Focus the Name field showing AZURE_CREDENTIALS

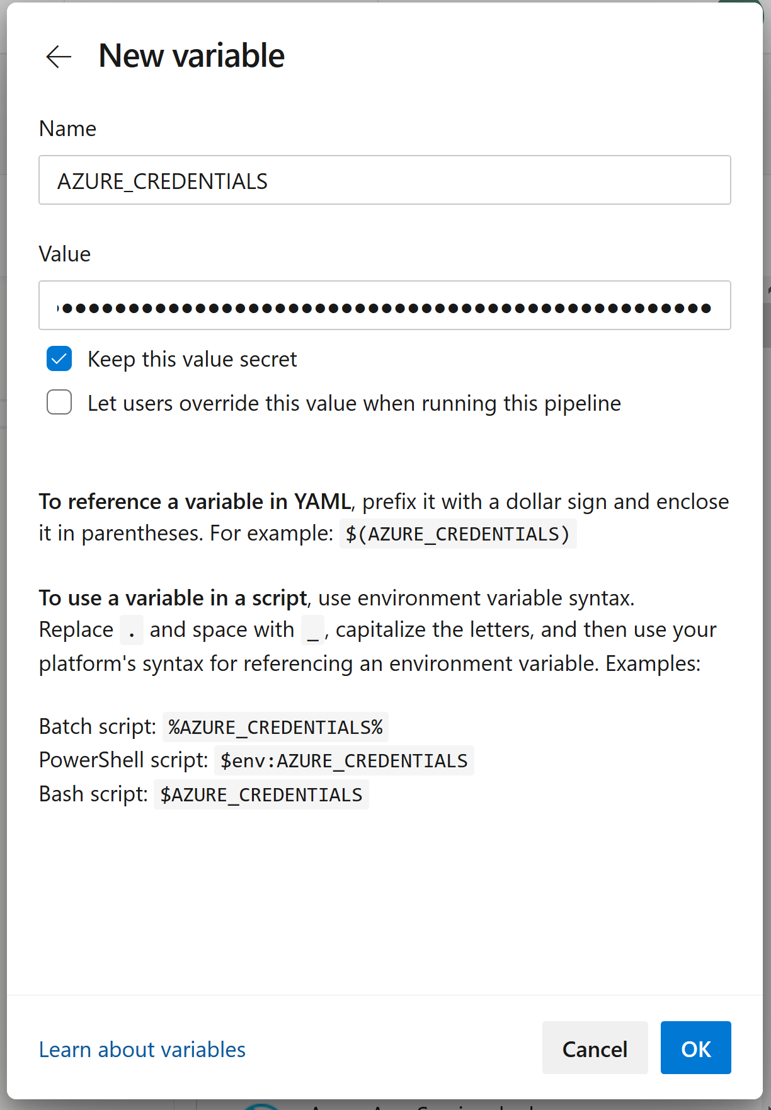click(x=384, y=180)
